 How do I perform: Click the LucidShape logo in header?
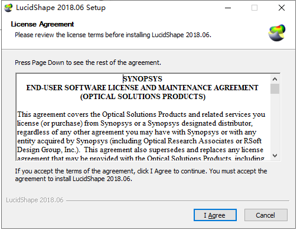278,33
